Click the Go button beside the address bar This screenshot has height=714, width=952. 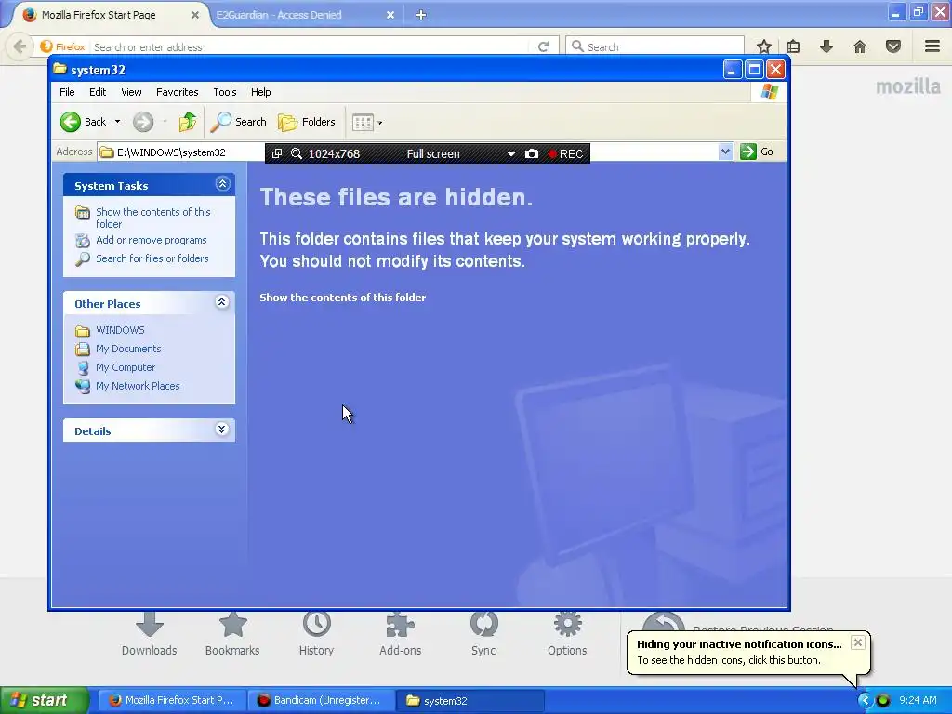[757, 152]
